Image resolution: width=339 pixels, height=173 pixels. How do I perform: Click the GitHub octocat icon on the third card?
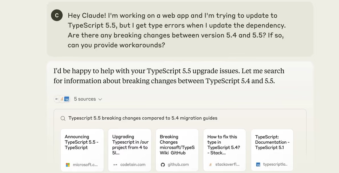point(163,165)
